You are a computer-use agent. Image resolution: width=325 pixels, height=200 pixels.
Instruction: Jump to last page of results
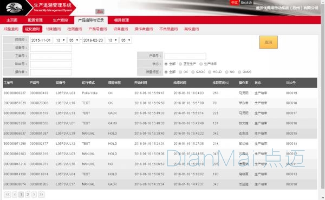[41, 194]
